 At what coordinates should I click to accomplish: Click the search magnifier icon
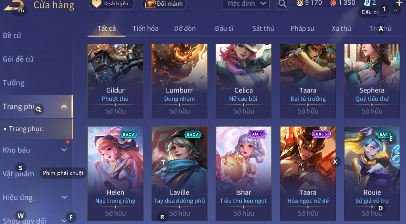coord(282,4)
